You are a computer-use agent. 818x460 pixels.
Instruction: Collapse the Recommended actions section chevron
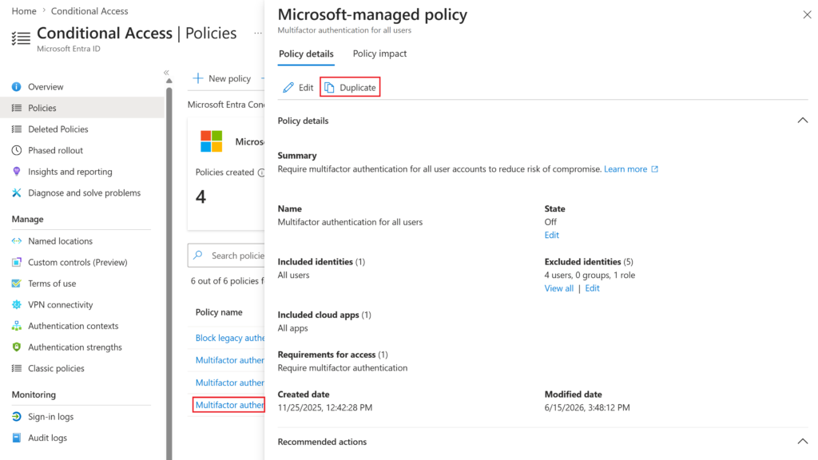point(802,441)
